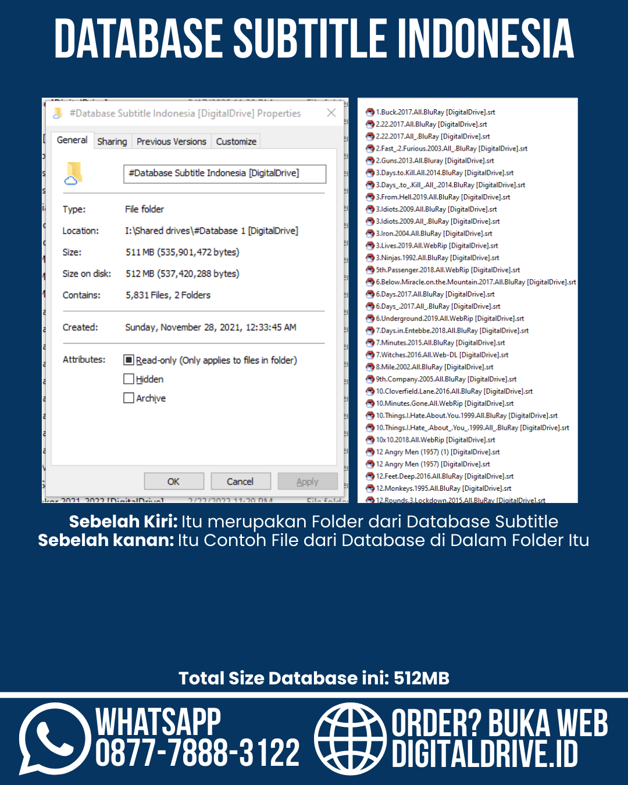Viewport: 628px width, 785px height.
Task: Open the Previous Versions tab
Action: tap(172, 141)
